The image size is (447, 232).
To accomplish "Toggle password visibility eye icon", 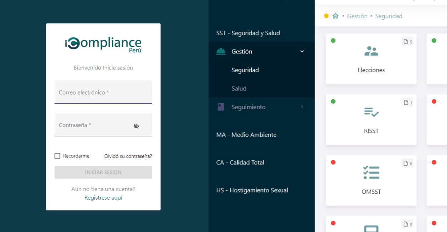I will (x=136, y=126).
